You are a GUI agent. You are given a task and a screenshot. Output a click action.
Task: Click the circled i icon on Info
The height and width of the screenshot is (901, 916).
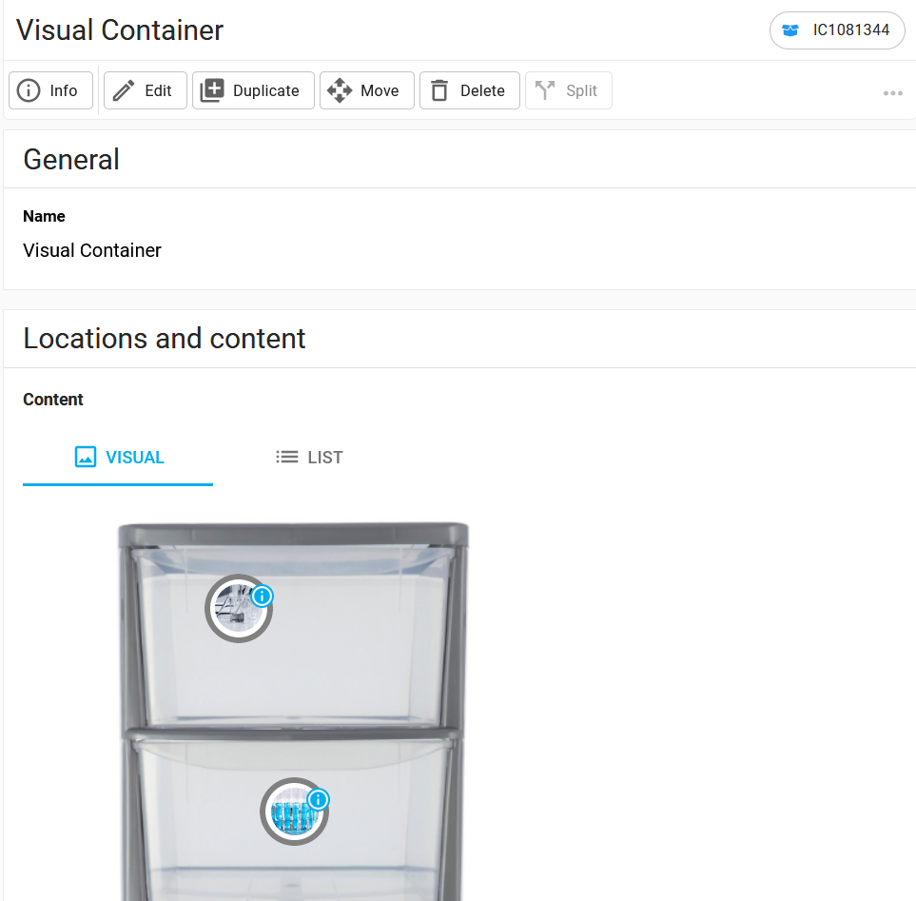(29, 90)
